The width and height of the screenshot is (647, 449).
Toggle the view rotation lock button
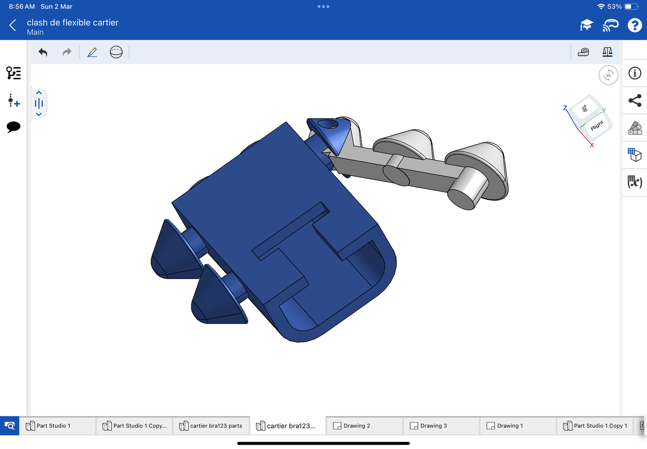click(608, 75)
